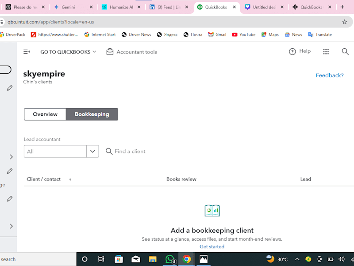
Task: Switch to the Bookkeeping tab
Action: tap(92, 114)
